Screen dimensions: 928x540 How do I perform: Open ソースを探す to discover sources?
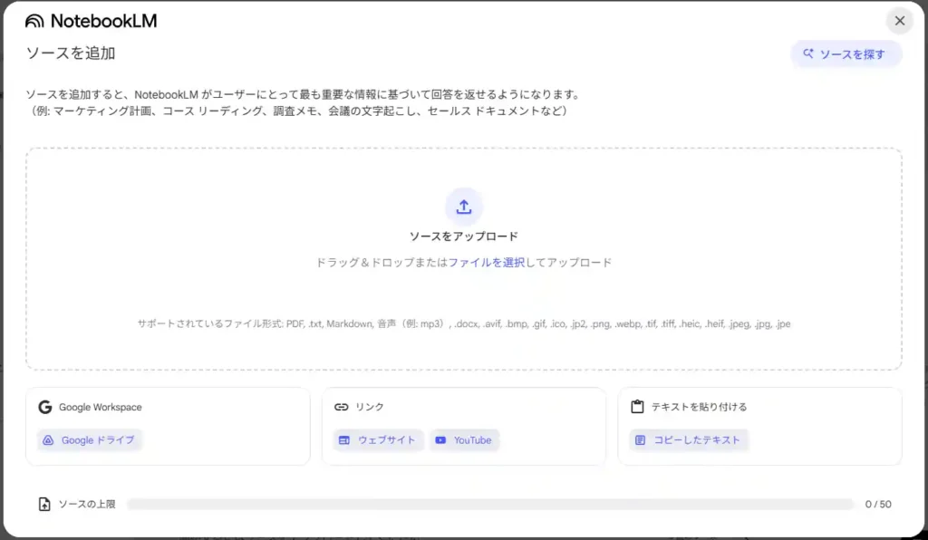(x=846, y=54)
